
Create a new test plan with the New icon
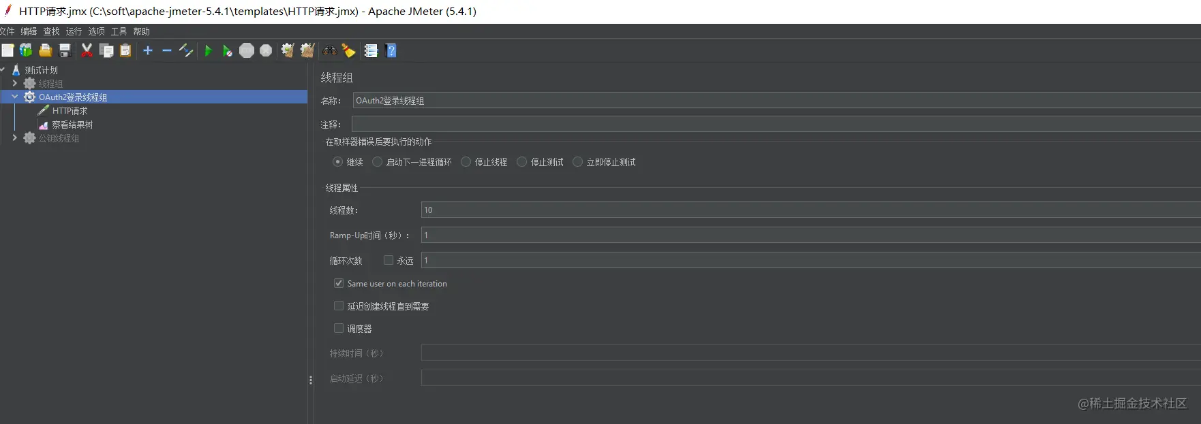click(7, 50)
